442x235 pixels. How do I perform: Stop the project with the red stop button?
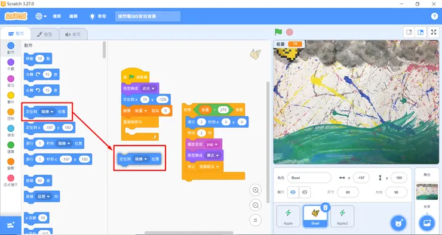[290, 32]
